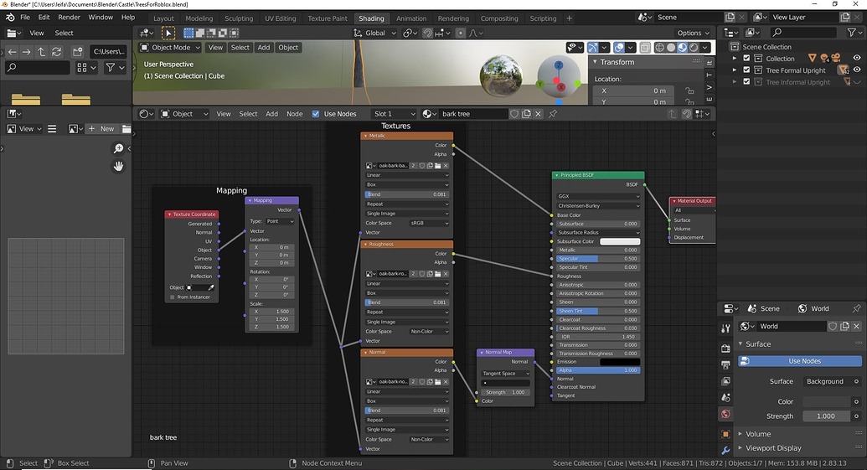Click New image button in image editor
Viewport: 867px width, 470px height.
pyautogui.click(x=101, y=129)
